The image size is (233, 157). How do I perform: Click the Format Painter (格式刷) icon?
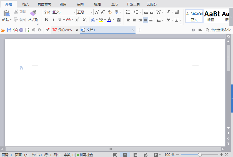(x=33, y=13)
